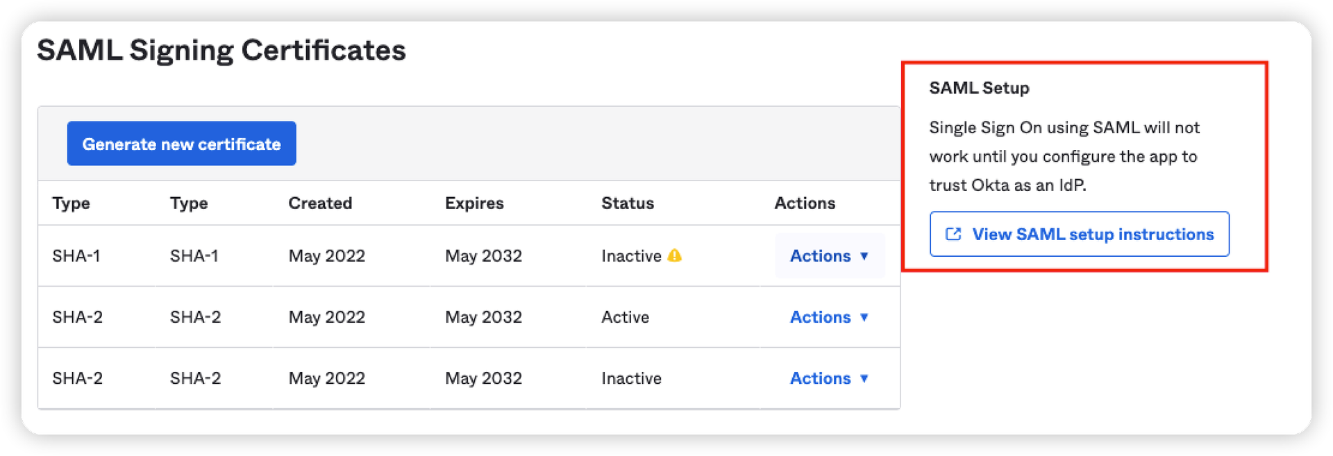
Task: Click the SAML Setup panel heading
Action: pyautogui.click(x=980, y=87)
